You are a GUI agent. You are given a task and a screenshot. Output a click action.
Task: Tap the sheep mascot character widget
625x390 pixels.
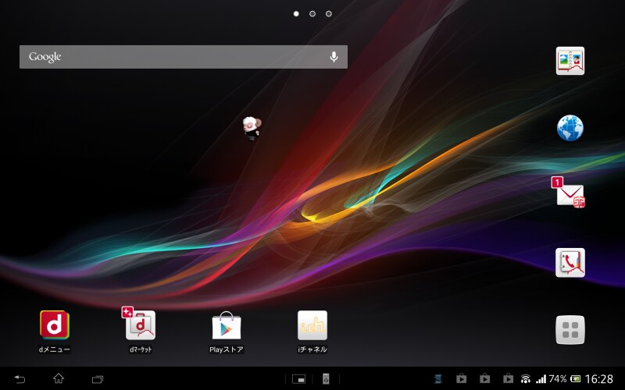252,128
